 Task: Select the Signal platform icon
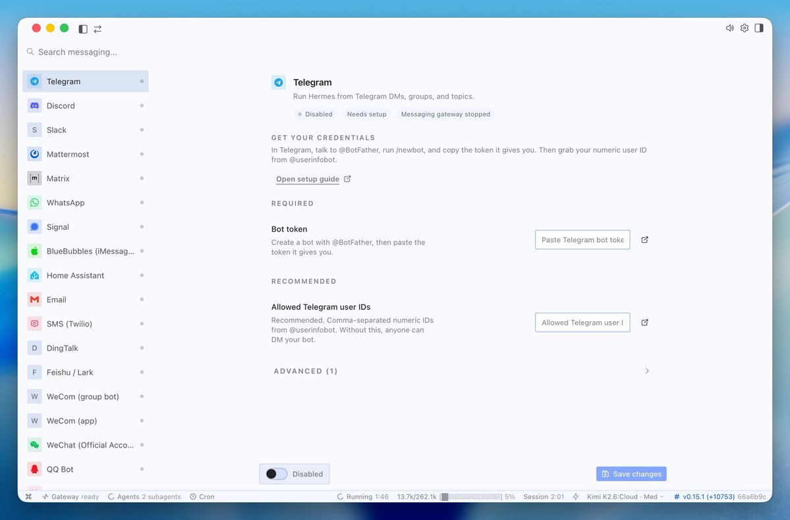[34, 227]
